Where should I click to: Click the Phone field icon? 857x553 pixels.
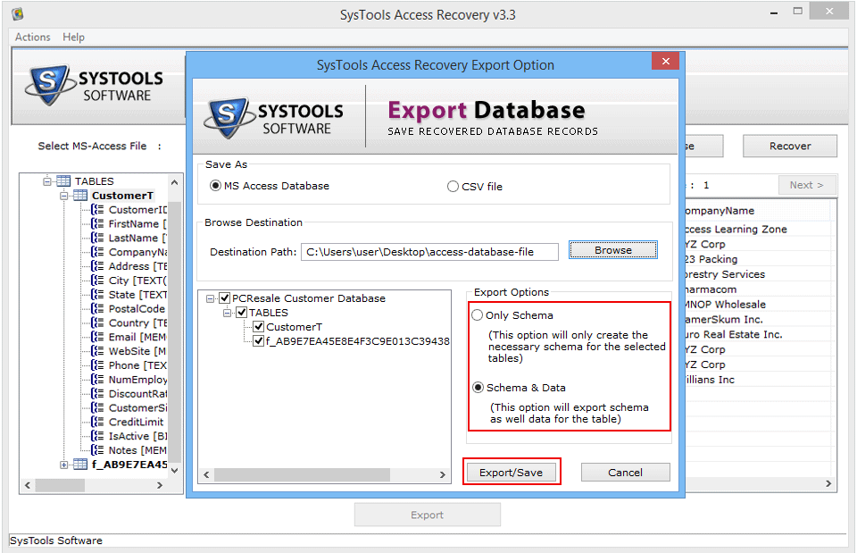(97, 365)
